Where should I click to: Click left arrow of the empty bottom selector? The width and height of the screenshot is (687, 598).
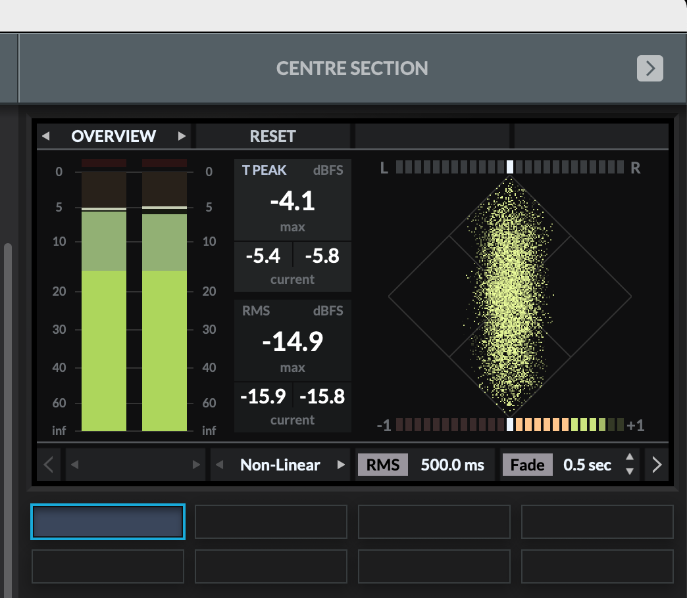(75, 465)
